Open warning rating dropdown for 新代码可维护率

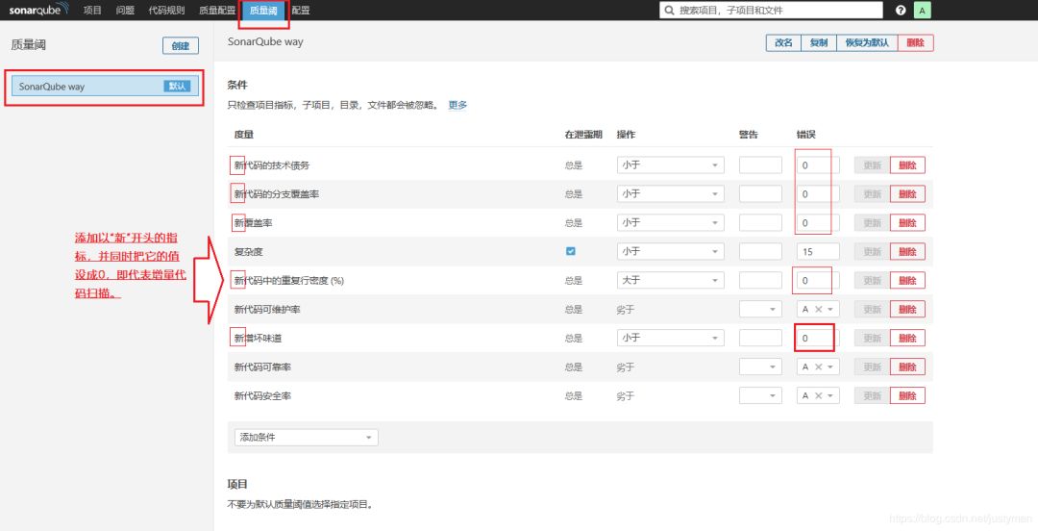[760, 310]
